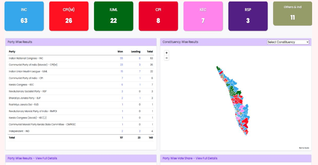Open INC leading count 8 link
The height and width of the screenshot is (165, 318).
pos(140,58)
